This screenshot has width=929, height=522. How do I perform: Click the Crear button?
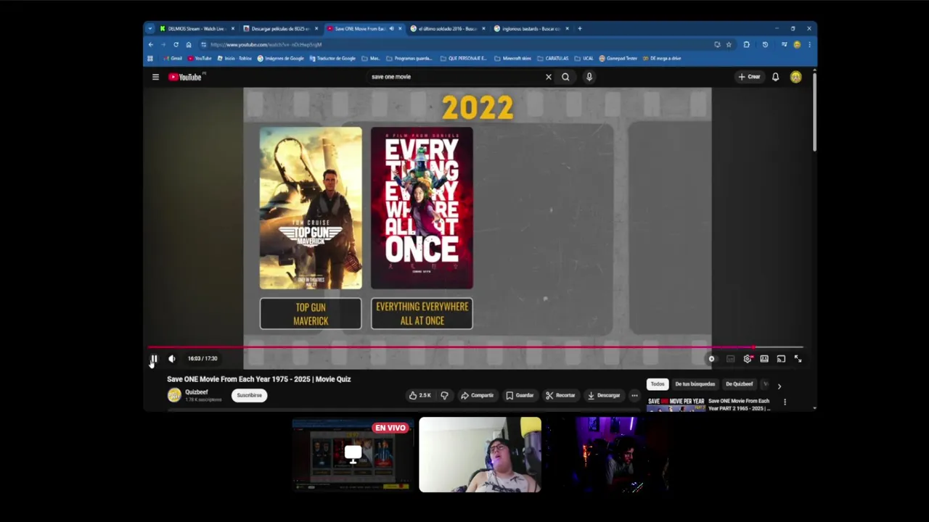coord(749,77)
